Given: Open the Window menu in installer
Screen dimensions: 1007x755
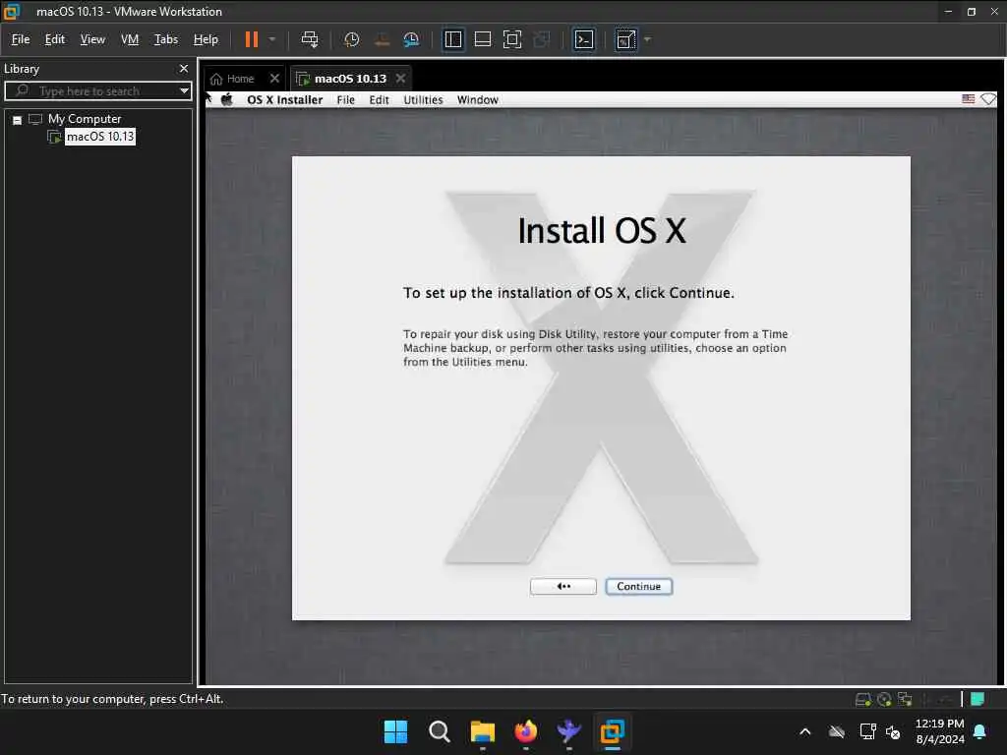Looking at the screenshot, I should point(478,99).
